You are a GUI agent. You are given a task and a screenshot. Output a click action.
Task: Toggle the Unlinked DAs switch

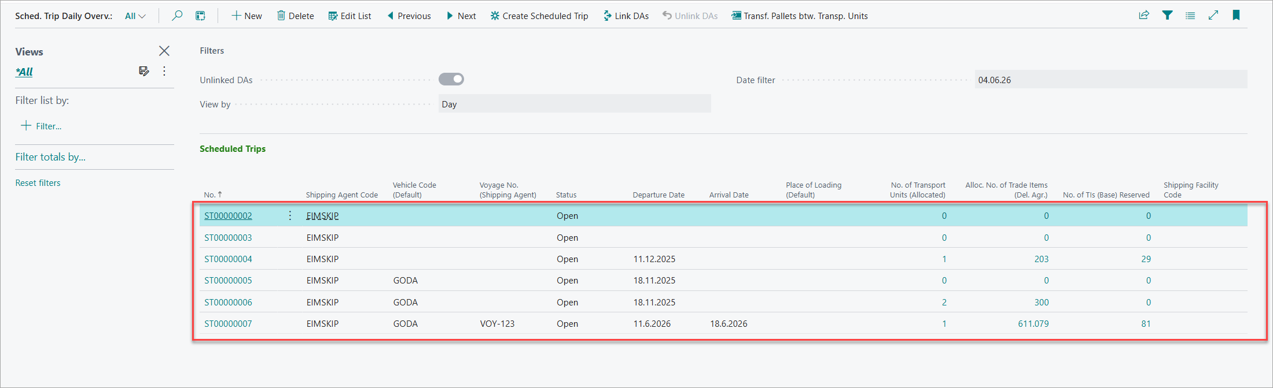point(451,79)
